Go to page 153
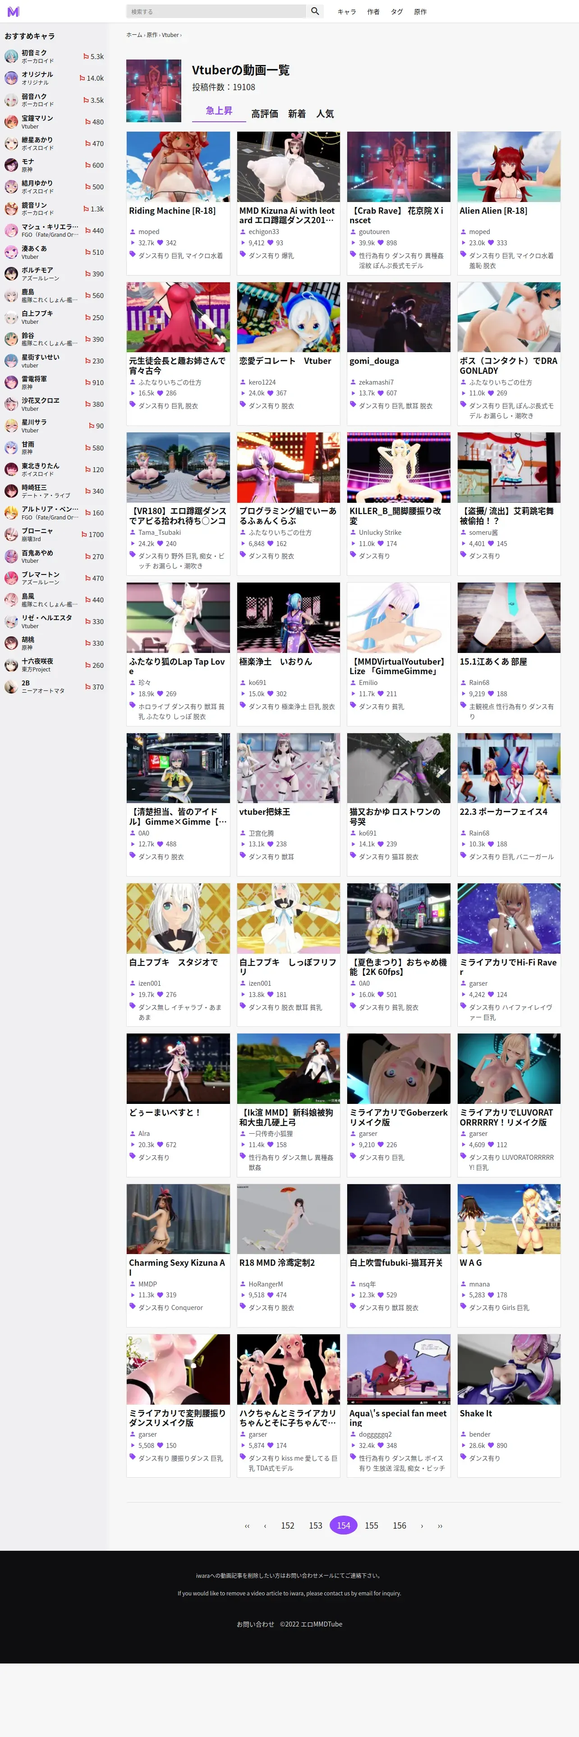This screenshot has width=579, height=1737. [x=316, y=1525]
